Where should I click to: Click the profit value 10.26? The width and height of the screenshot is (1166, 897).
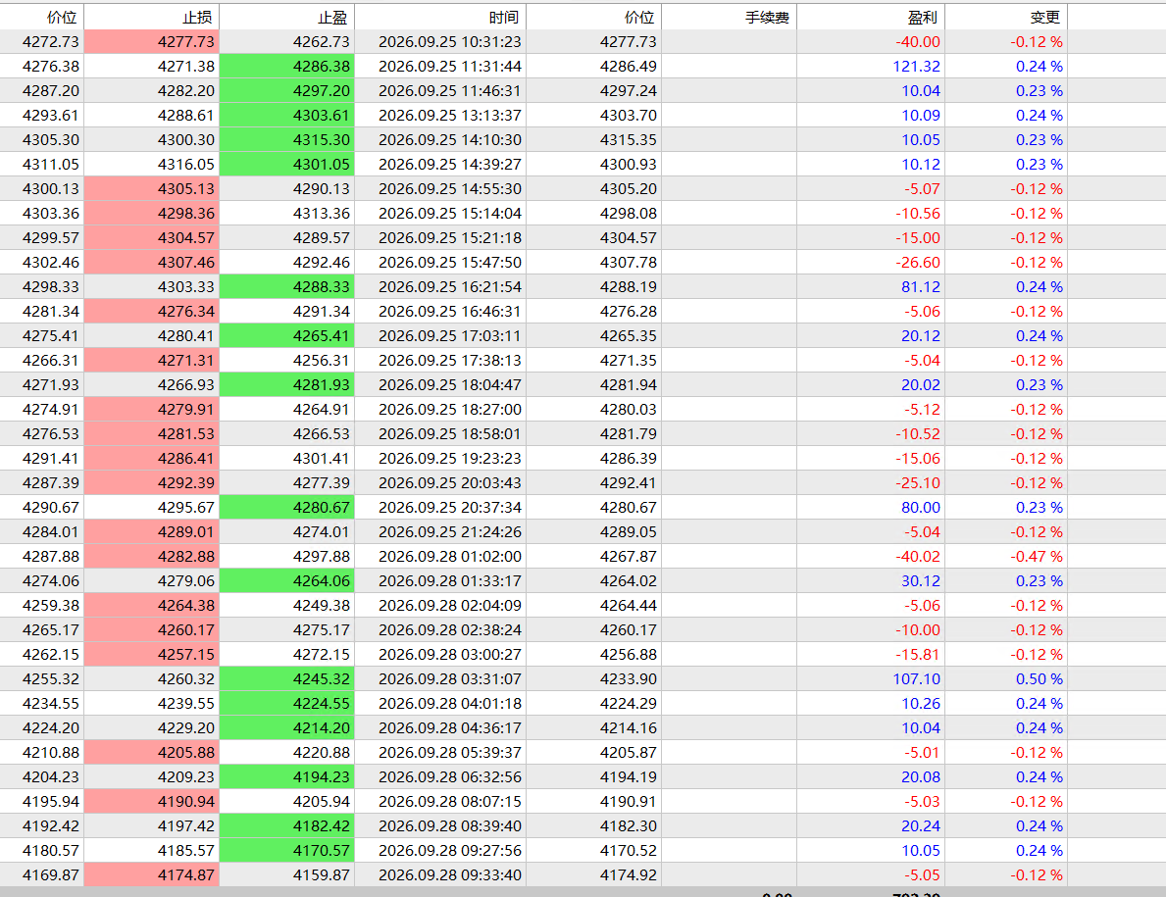(921, 704)
